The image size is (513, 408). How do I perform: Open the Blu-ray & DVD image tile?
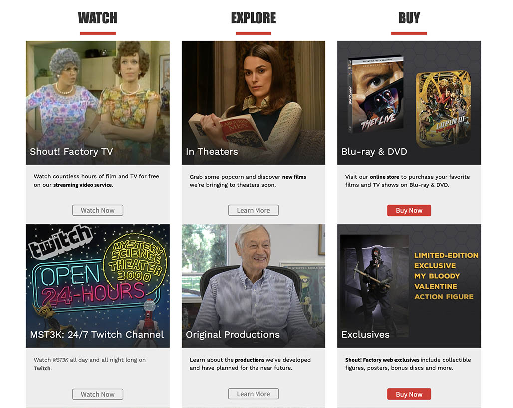tap(409, 103)
